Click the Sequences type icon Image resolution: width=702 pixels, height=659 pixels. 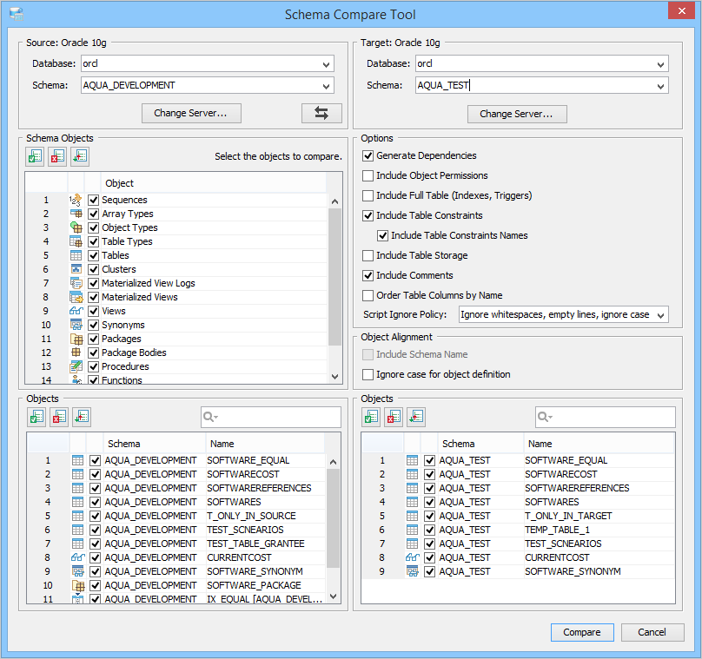[x=76, y=200]
